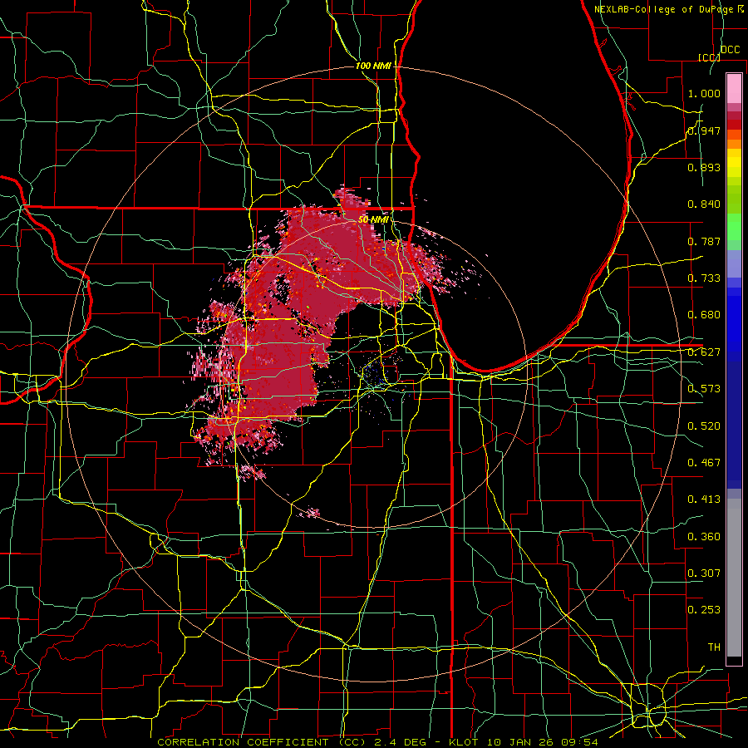This screenshot has width=748, height=748.
Task: Pick the light pink top segment of the color bar
Action: tap(734, 89)
